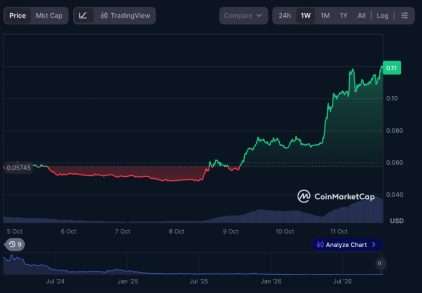This screenshot has height=293, width=422.
Task: Click the 8 Oct date label
Action: 177,231
